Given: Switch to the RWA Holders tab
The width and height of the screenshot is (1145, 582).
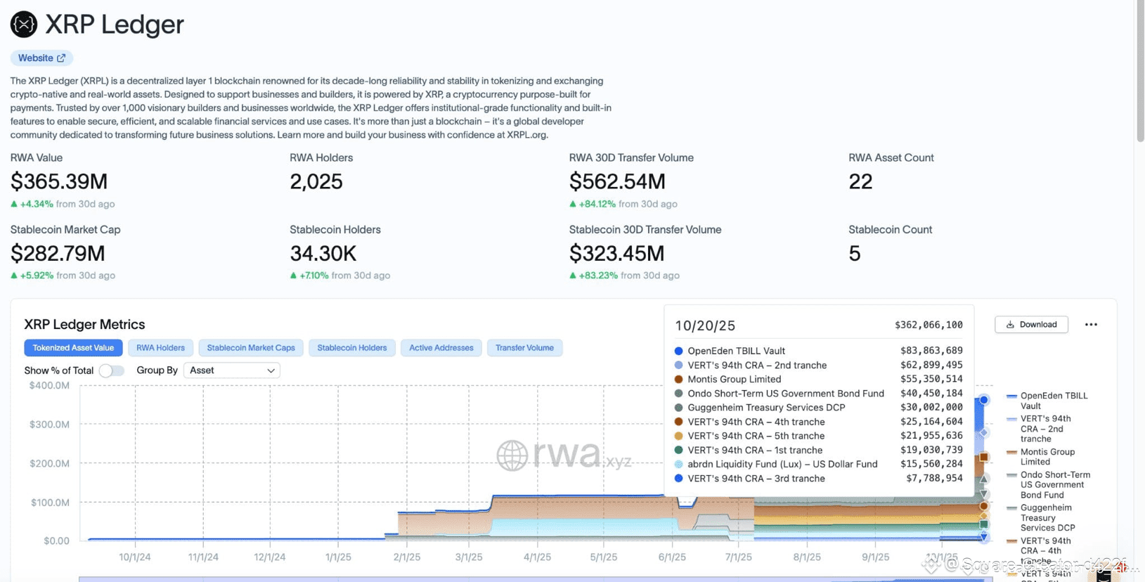Looking at the screenshot, I should pos(160,348).
